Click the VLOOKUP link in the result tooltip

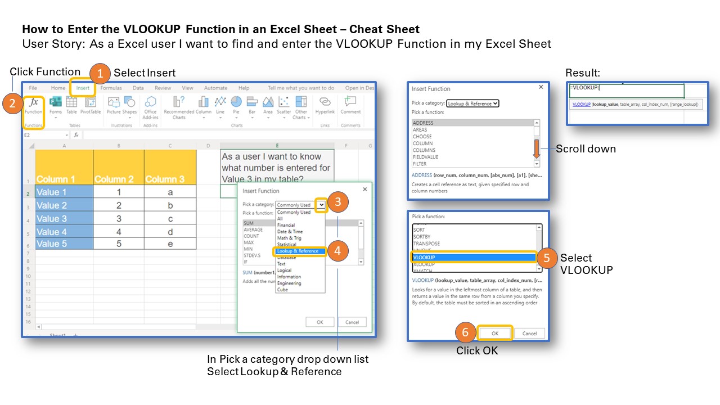coord(581,105)
